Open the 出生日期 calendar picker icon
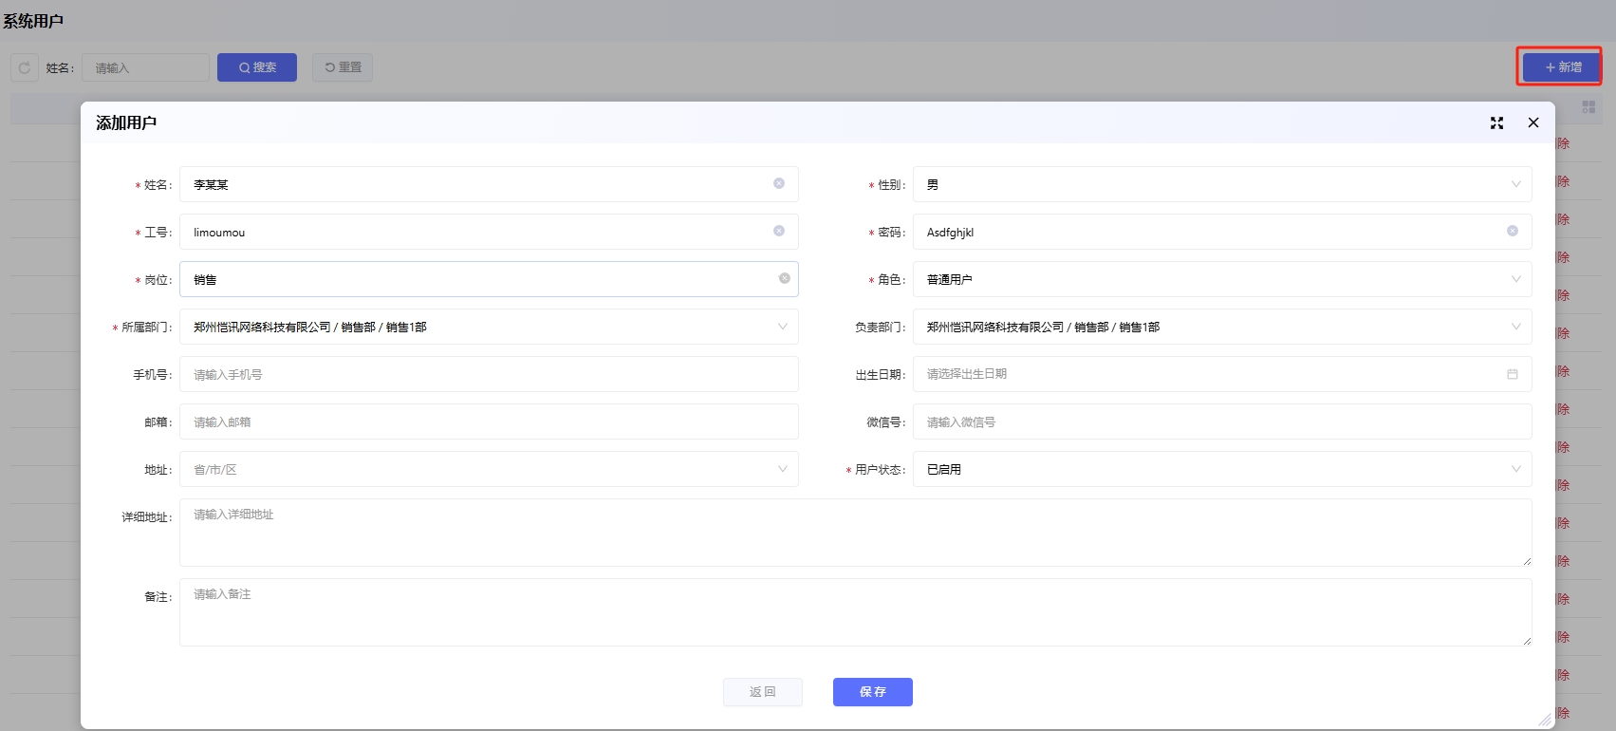 (1513, 374)
